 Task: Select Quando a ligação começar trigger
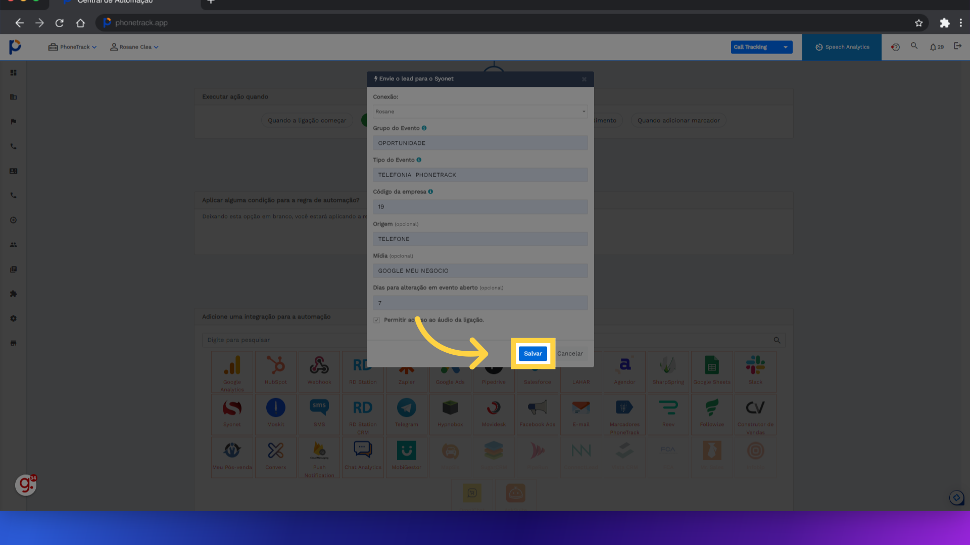(x=307, y=120)
